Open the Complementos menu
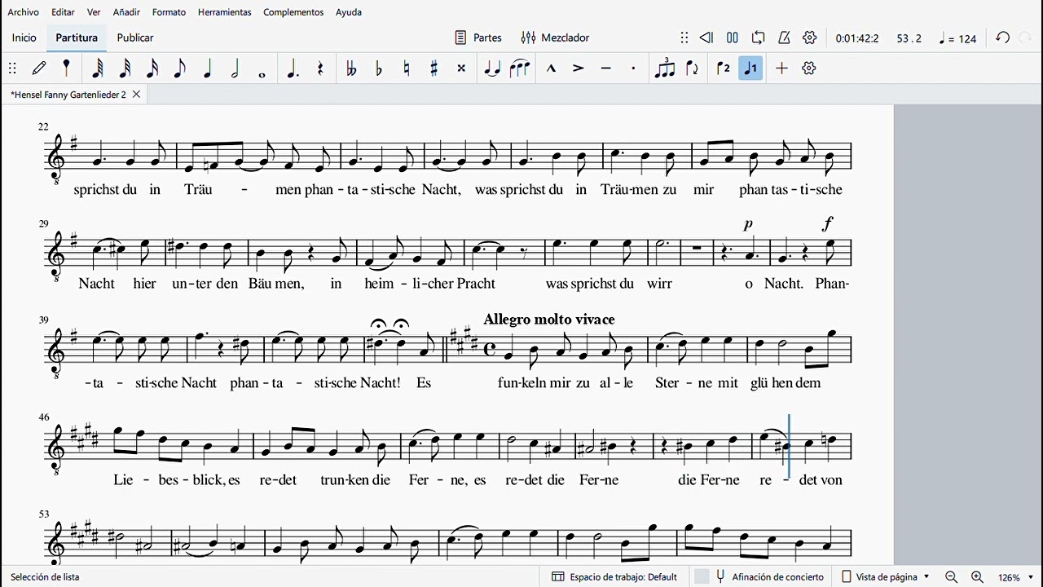The height and width of the screenshot is (587, 1043). point(293,12)
